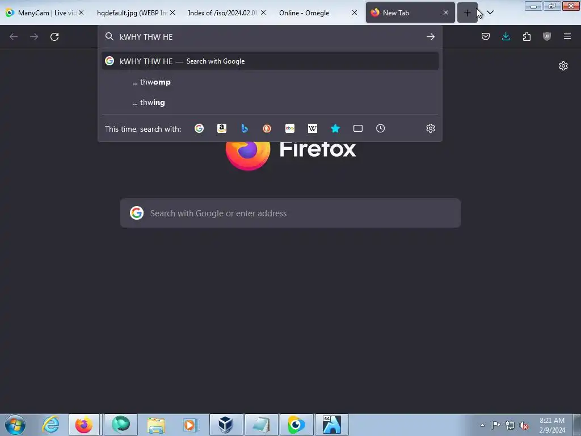Screen dimensions: 581x436
Task: Search this time with Bing
Action: click(244, 128)
